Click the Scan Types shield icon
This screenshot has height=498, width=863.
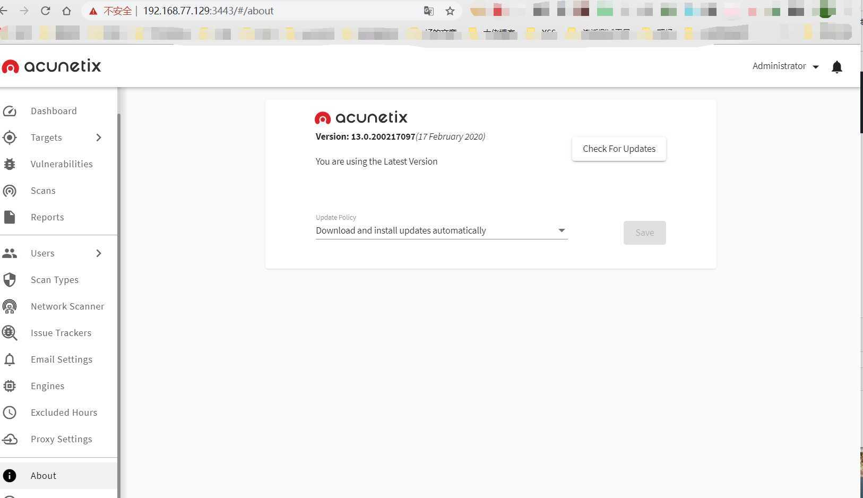10,280
